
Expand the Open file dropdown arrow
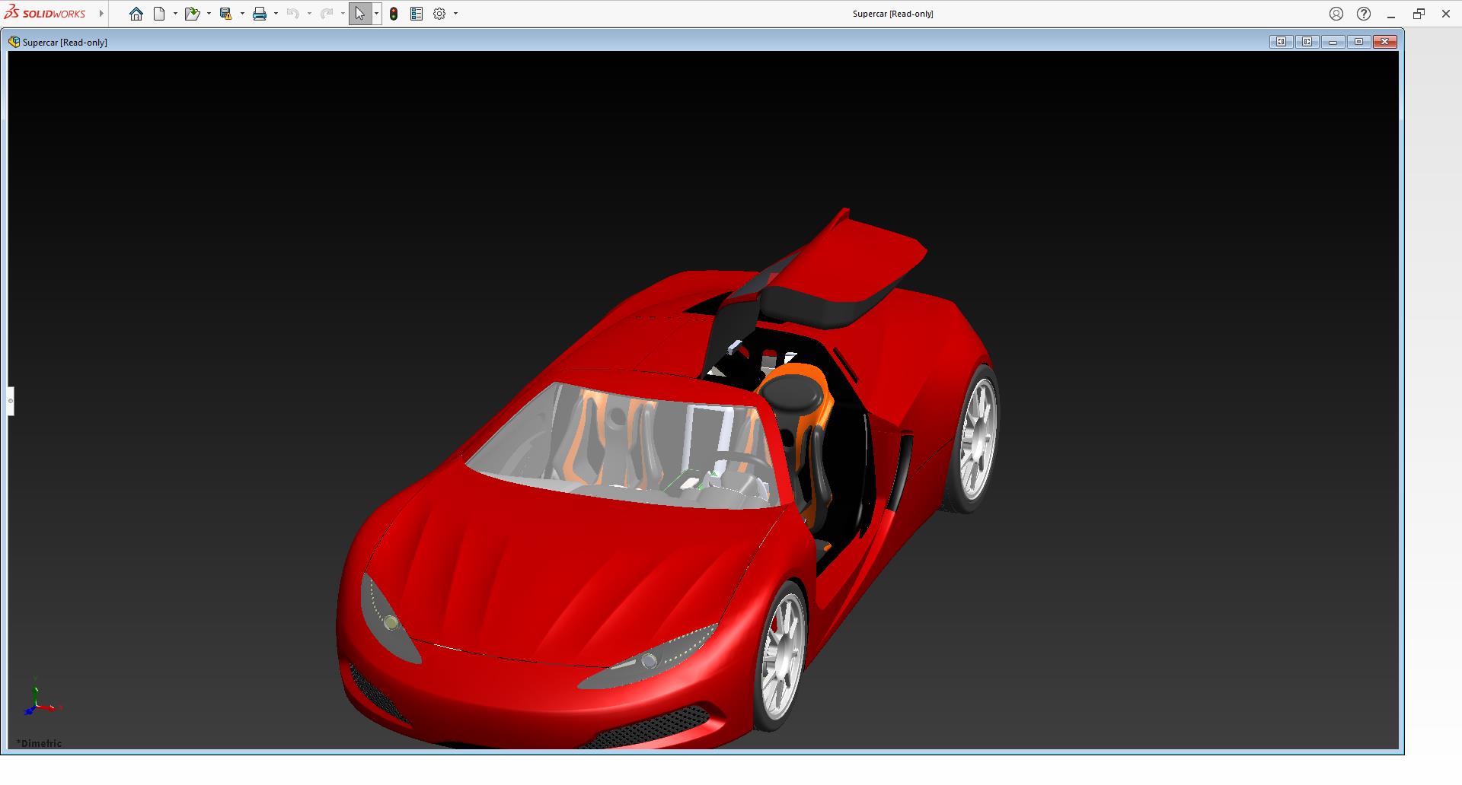[209, 14]
